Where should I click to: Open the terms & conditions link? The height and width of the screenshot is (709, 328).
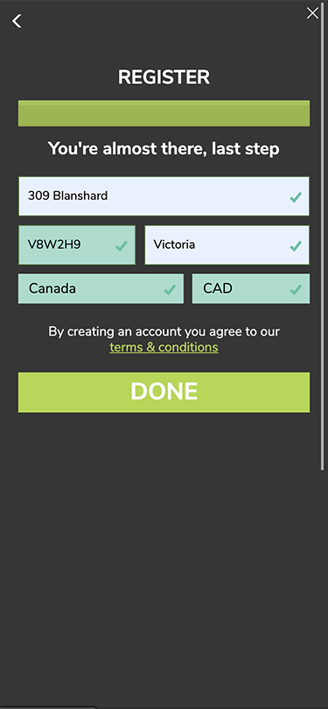coord(164,347)
